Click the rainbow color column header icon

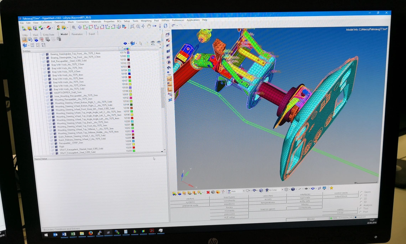[128, 49]
